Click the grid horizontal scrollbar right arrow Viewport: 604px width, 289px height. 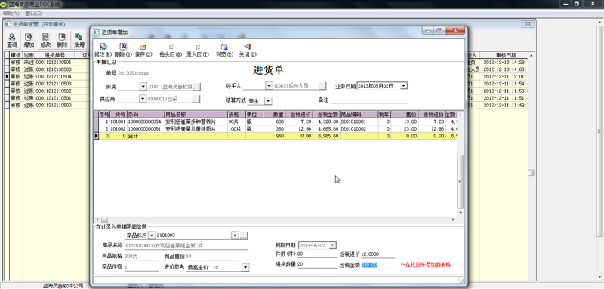coord(454,220)
